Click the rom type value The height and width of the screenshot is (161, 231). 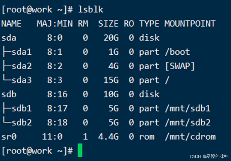pyautogui.click(x=146, y=137)
